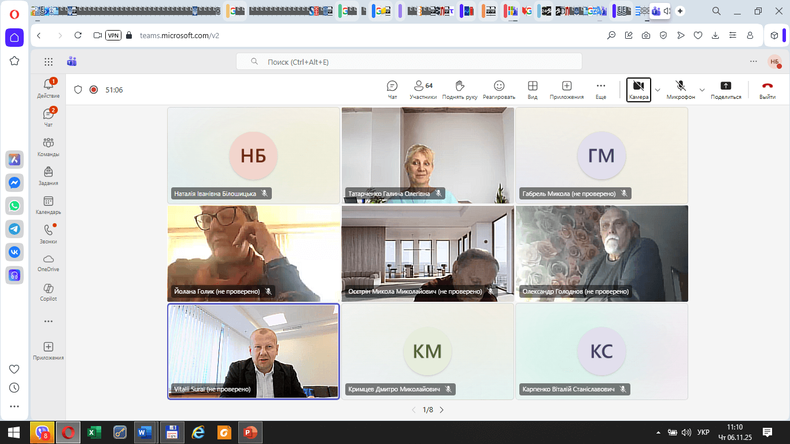Open the meeting Chat panel
The height and width of the screenshot is (444, 790).
click(392, 90)
